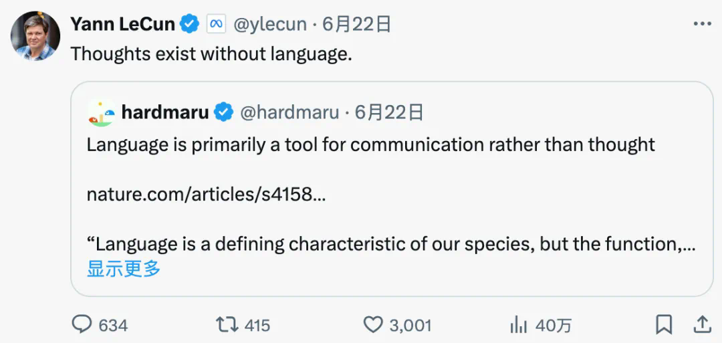The width and height of the screenshot is (722, 343).
Task: Bookmark the Yann LeCun tweet
Action: coord(664,325)
